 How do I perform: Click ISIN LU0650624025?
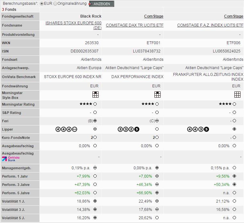(227, 51)
